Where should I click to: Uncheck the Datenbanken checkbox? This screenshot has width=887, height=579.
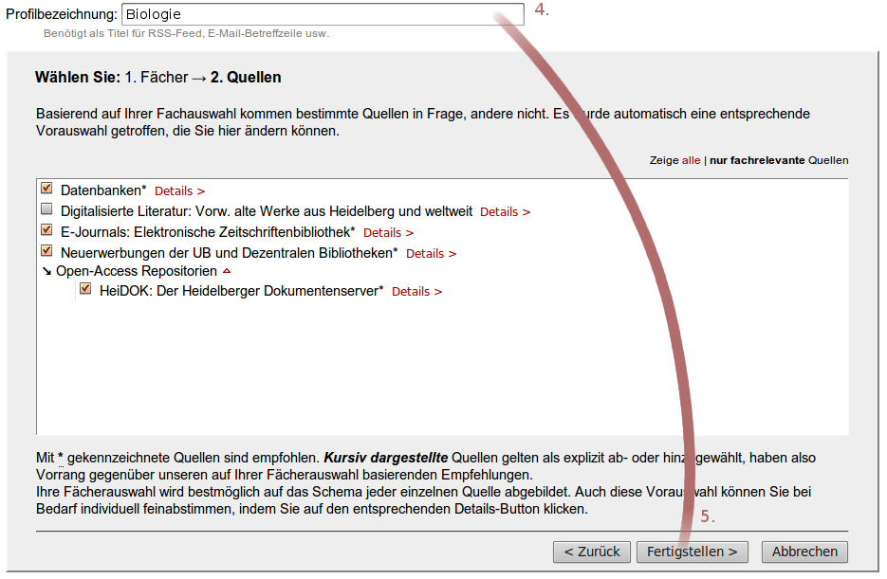[46, 189]
